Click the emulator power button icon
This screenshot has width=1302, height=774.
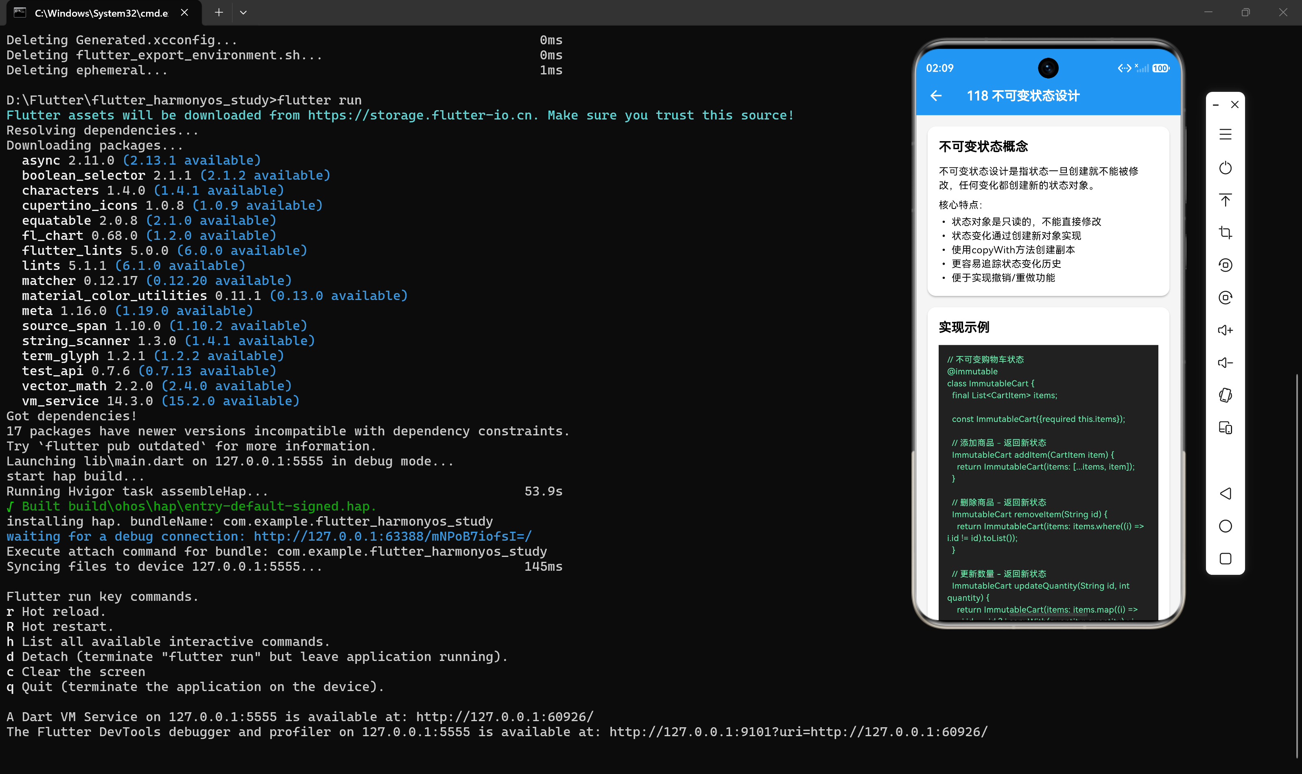click(x=1225, y=168)
